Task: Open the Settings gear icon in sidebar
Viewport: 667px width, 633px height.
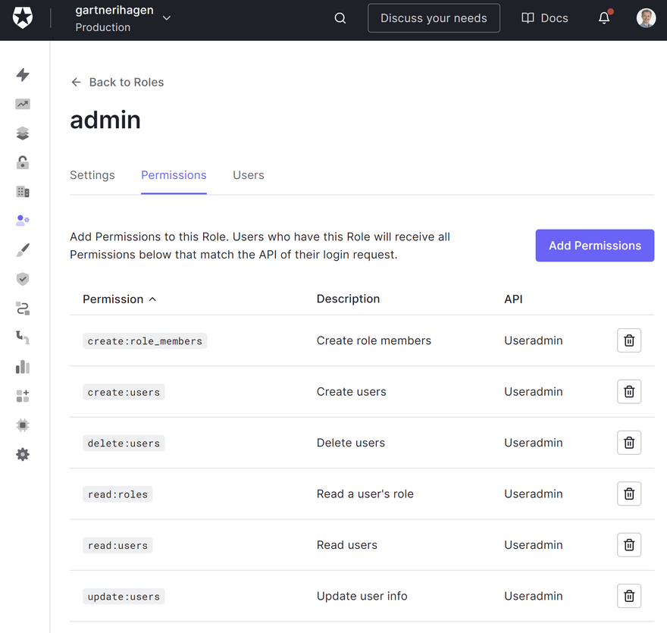Action: tap(23, 454)
